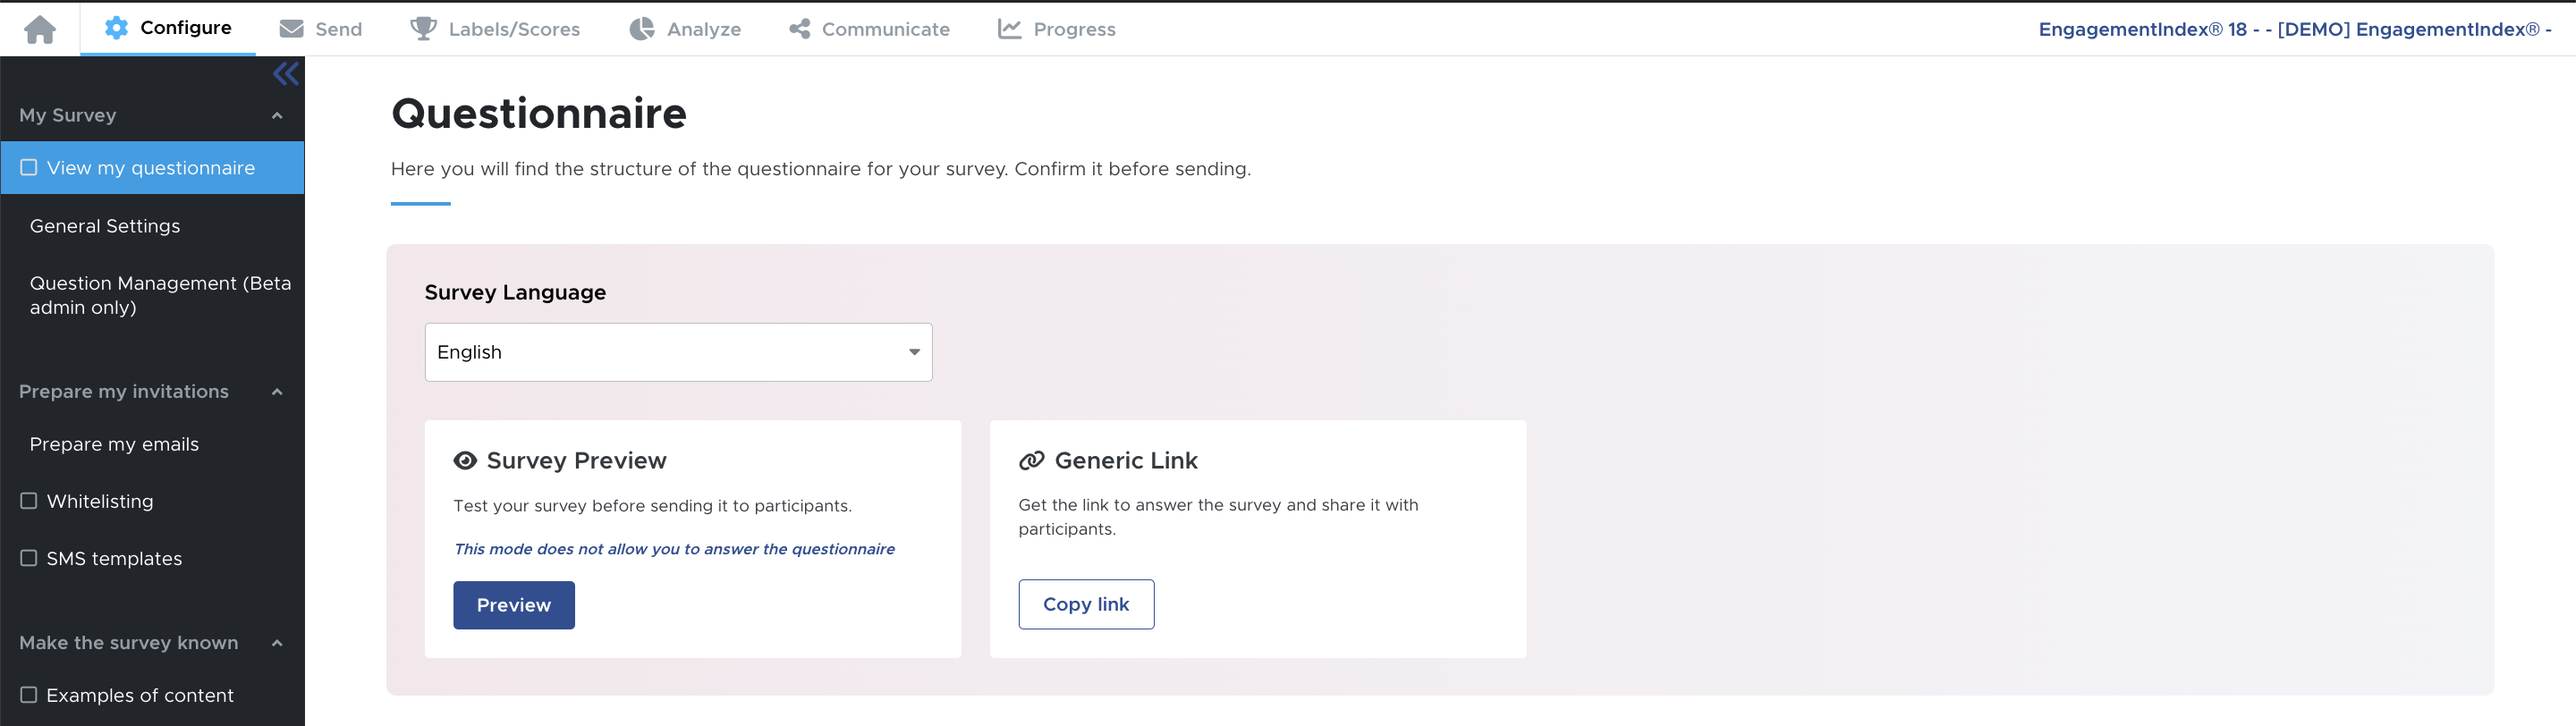Open General Settings in the sidebar
This screenshot has width=2576, height=726.
(x=105, y=226)
